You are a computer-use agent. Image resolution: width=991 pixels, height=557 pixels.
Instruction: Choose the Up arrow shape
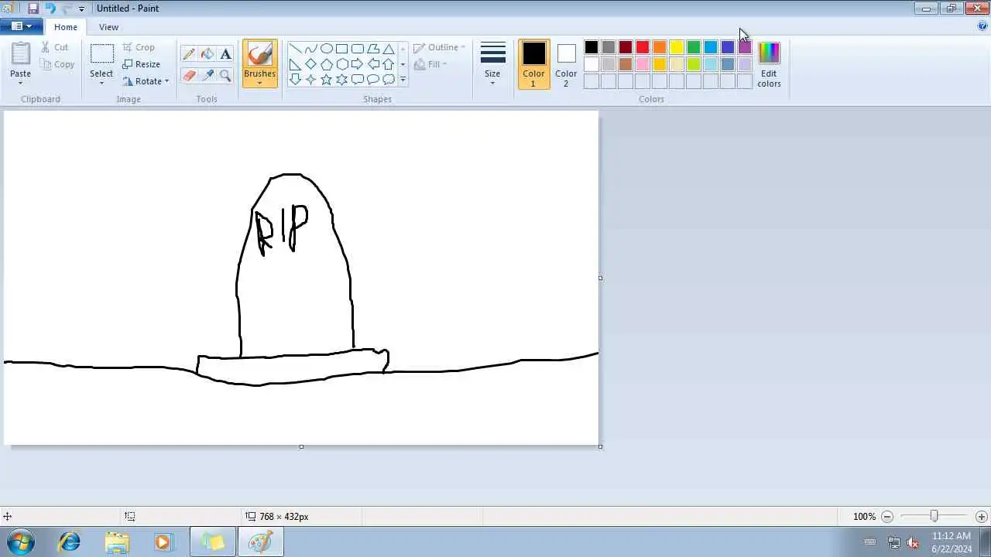tap(388, 64)
